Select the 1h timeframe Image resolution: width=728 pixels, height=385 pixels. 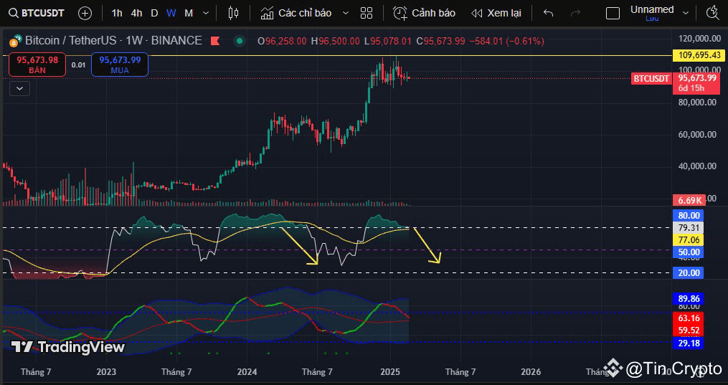[x=117, y=13]
